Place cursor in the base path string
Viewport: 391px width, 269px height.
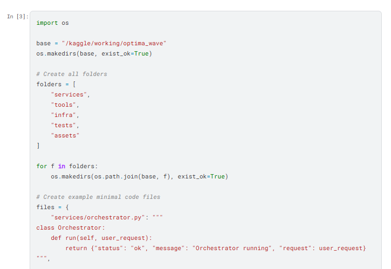coord(114,43)
